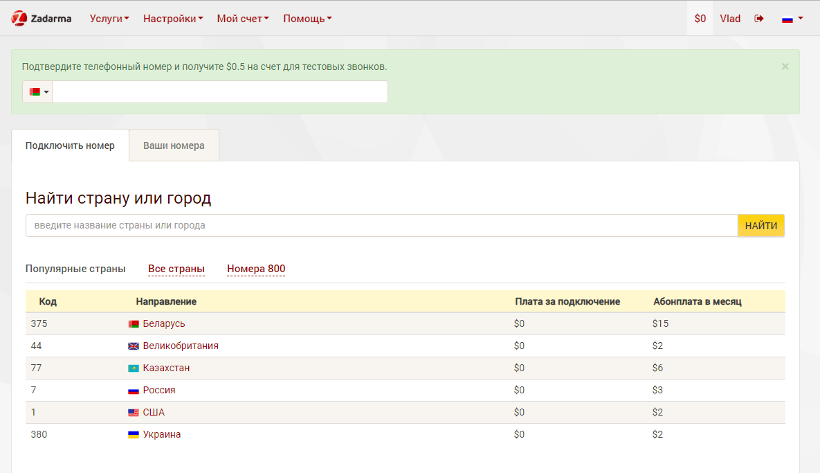The width and height of the screenshot is (820, 473).
Task: Switch to the Ваши номера tab
Action: [x=174, y=146]
